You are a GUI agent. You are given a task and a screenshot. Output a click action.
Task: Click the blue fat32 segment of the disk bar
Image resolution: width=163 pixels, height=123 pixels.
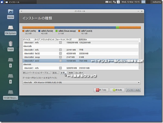tap(85, 28)
